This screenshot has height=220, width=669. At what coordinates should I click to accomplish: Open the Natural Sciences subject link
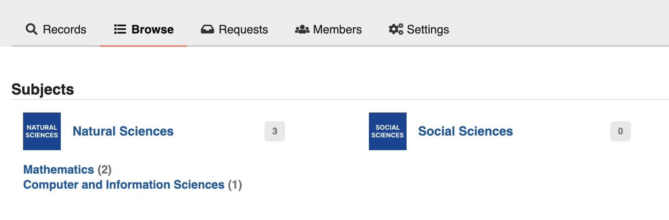123,131
